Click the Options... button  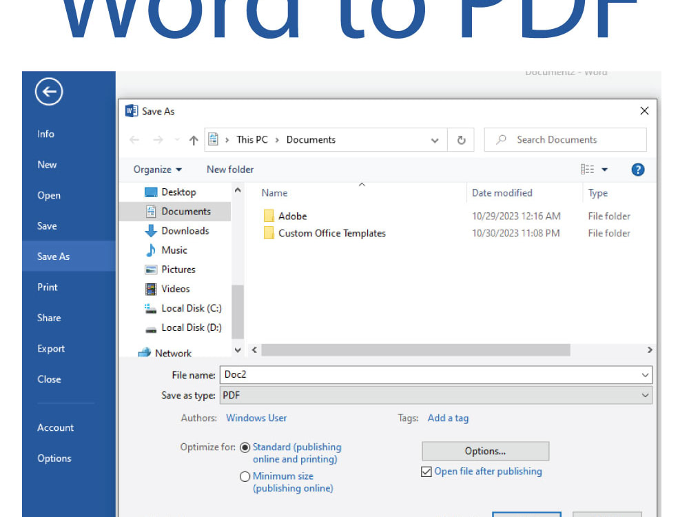[485, 451]
